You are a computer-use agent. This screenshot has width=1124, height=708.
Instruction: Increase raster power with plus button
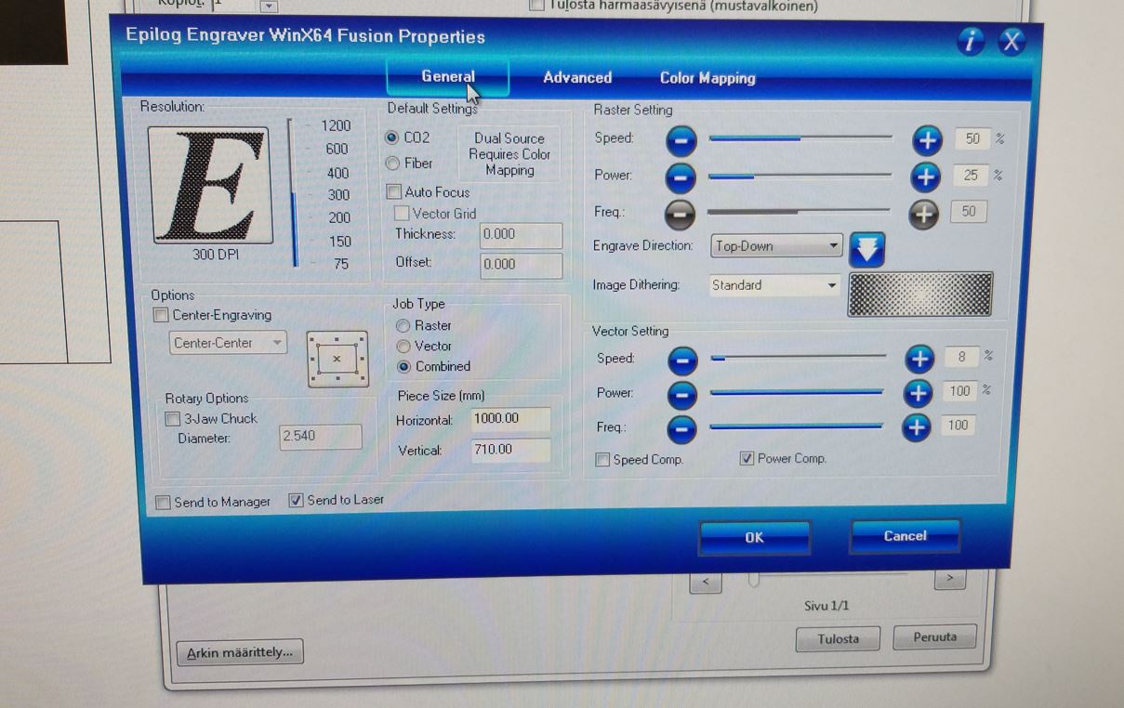click(x=925, y=176)
